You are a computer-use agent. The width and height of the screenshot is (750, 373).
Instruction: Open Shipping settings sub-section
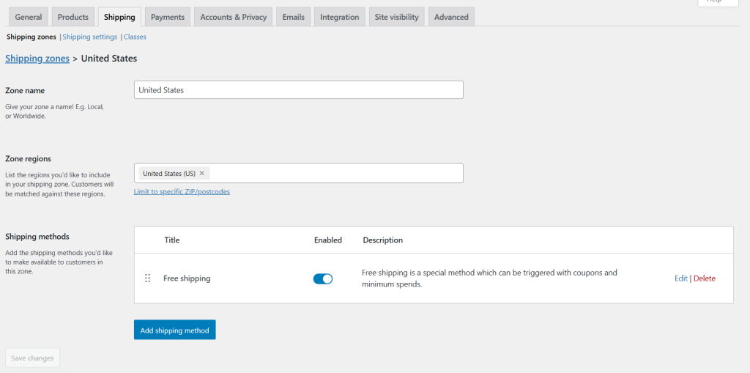point(90,37)
